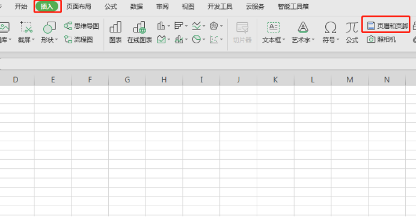Go to the 审阅 tab
416x217 pixels.
coord(162,7)
